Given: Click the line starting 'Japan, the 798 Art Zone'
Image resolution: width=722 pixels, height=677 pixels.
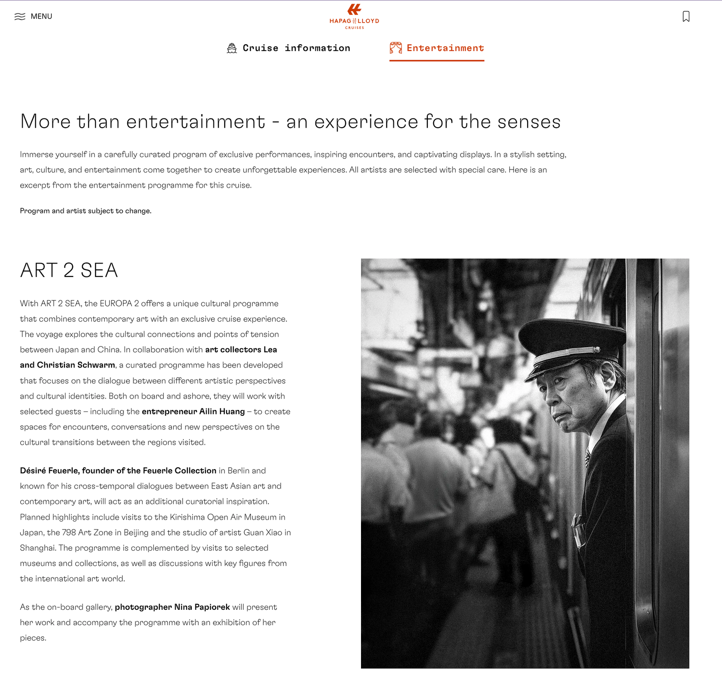Looking at the screenshot, I should point(155,532).
